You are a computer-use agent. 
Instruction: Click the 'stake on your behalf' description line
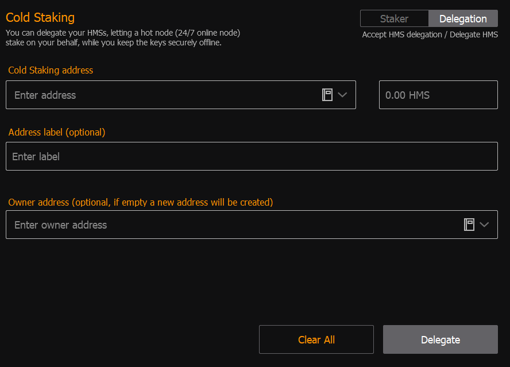[114, 43]
